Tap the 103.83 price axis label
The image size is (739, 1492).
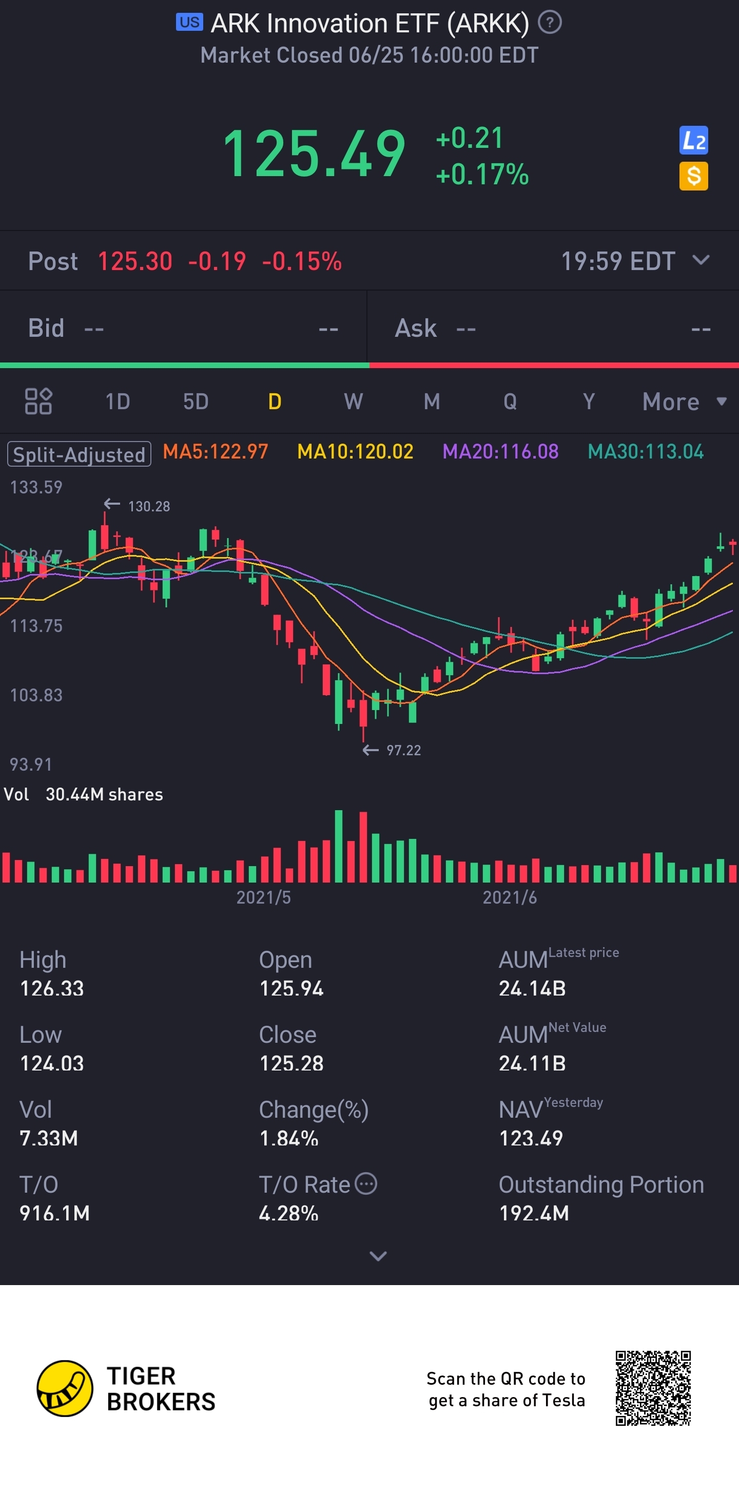coord(36,695)
